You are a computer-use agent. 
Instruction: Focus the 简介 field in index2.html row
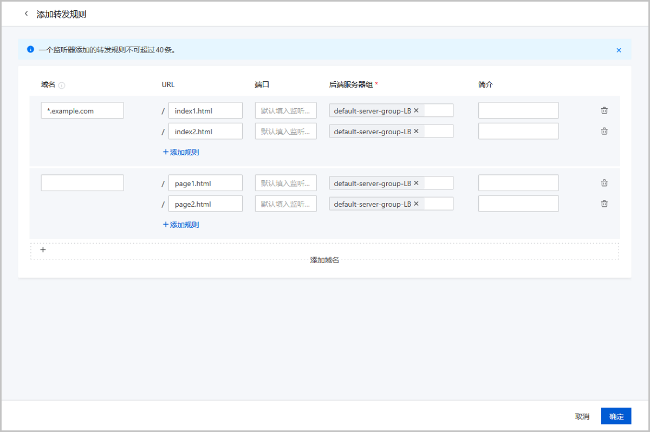point(518,131)
